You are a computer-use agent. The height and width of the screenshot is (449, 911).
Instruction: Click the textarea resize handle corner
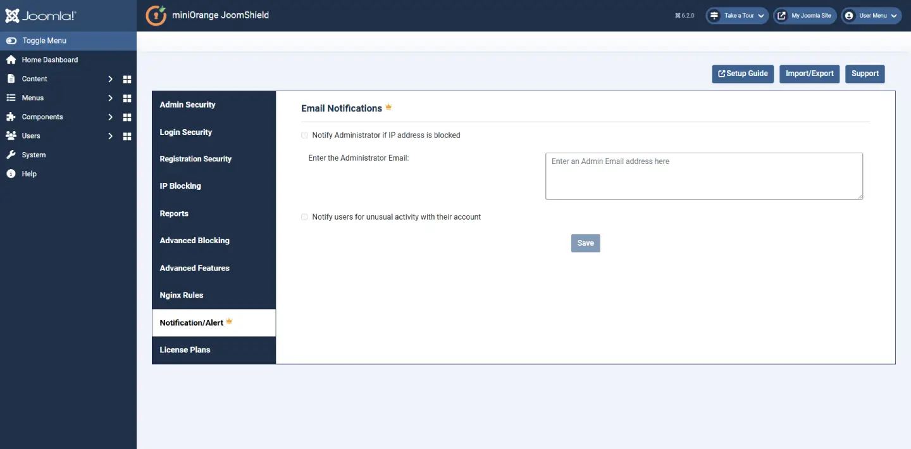pyautogui.click(x=860, y=197)
